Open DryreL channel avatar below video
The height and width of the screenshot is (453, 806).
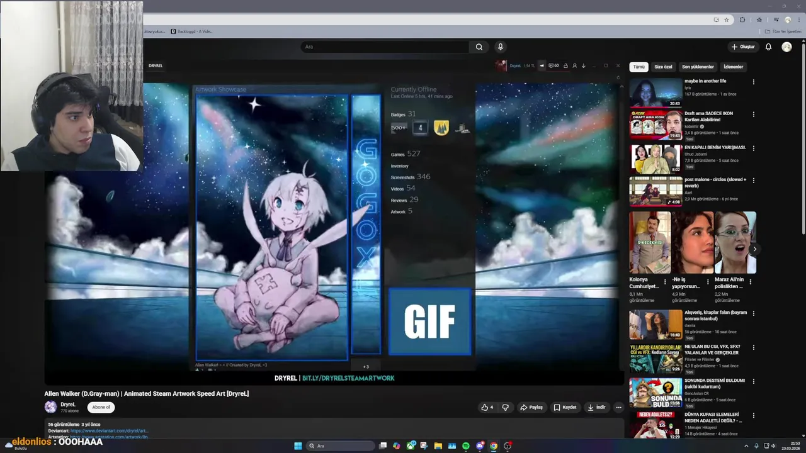(50, 407)
